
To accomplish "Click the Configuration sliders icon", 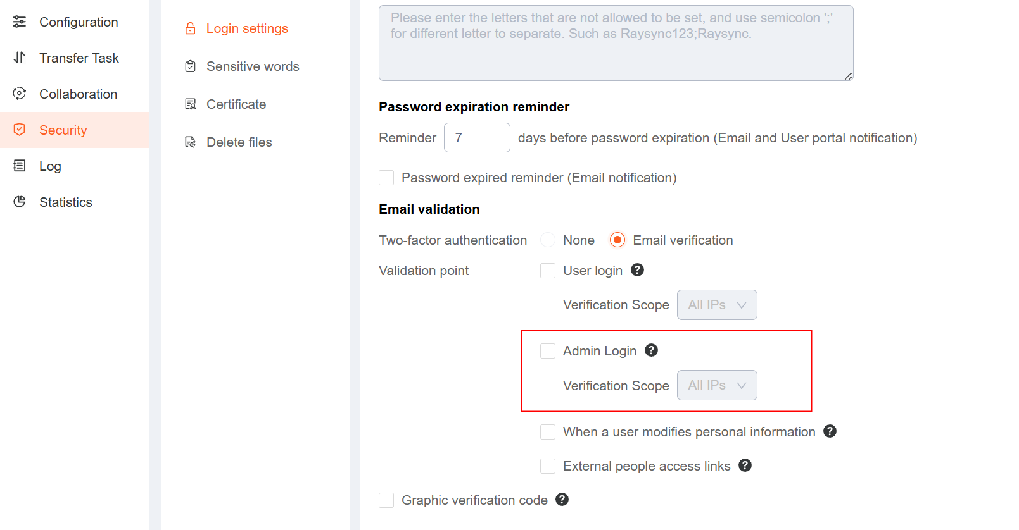I will point(20,22).
